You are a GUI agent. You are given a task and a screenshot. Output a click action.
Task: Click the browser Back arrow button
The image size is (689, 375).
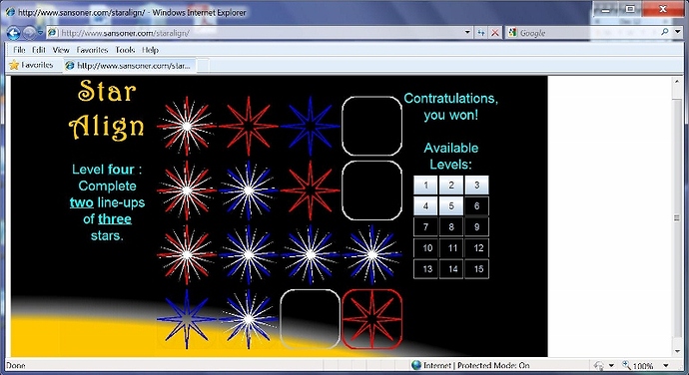pos(13,33)
